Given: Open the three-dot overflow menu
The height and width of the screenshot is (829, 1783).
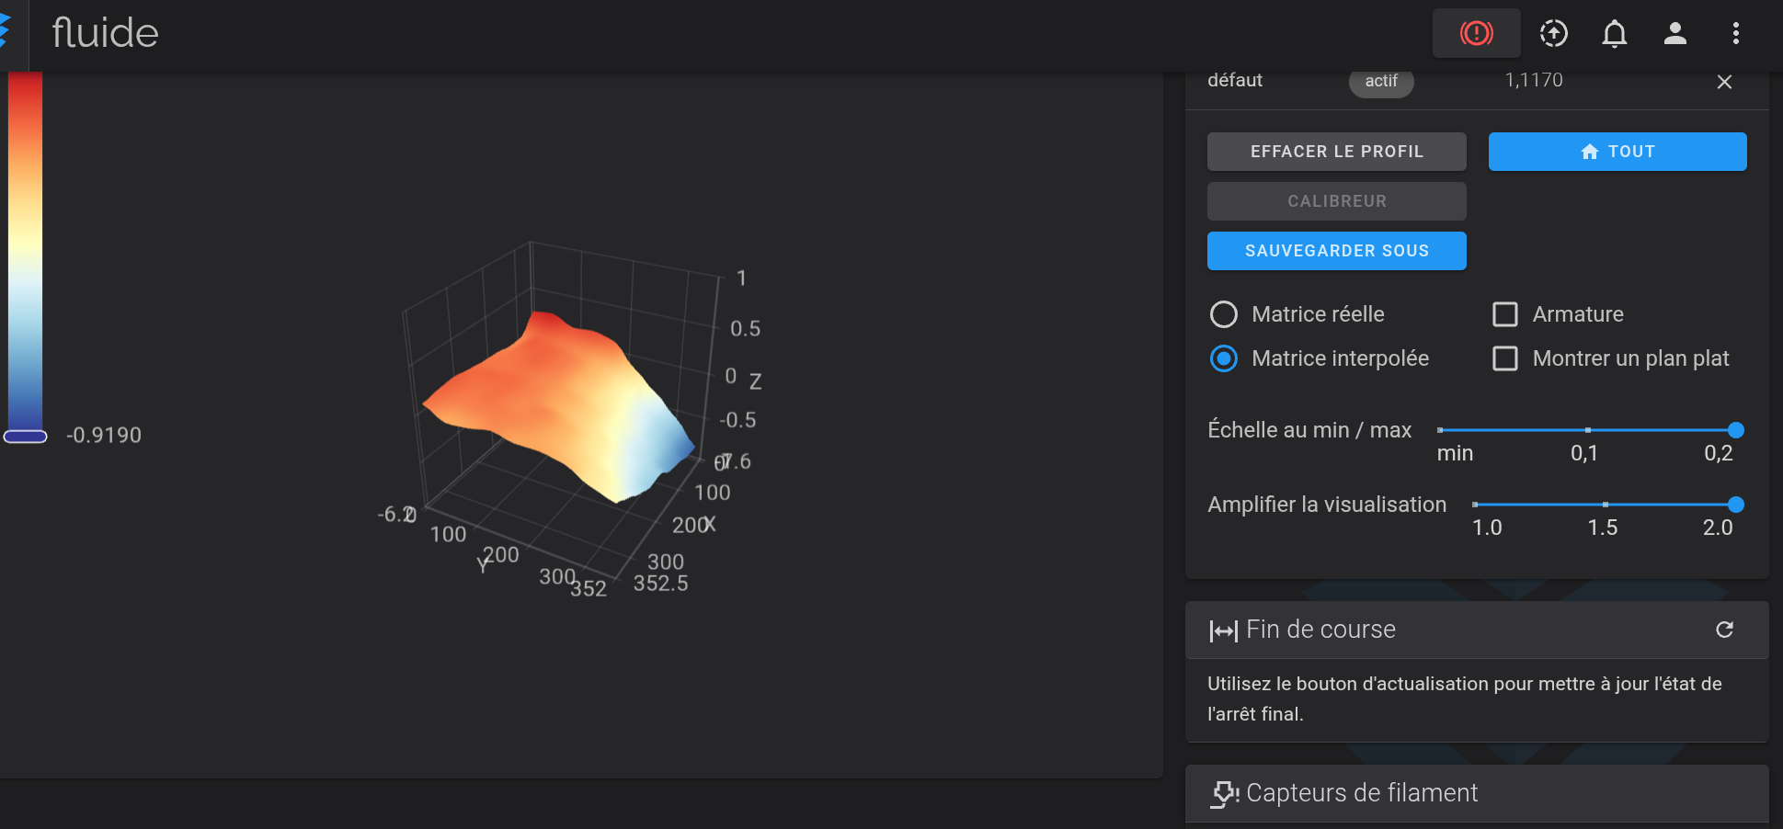Looking at the screenshot, I should click(1735, 34).
